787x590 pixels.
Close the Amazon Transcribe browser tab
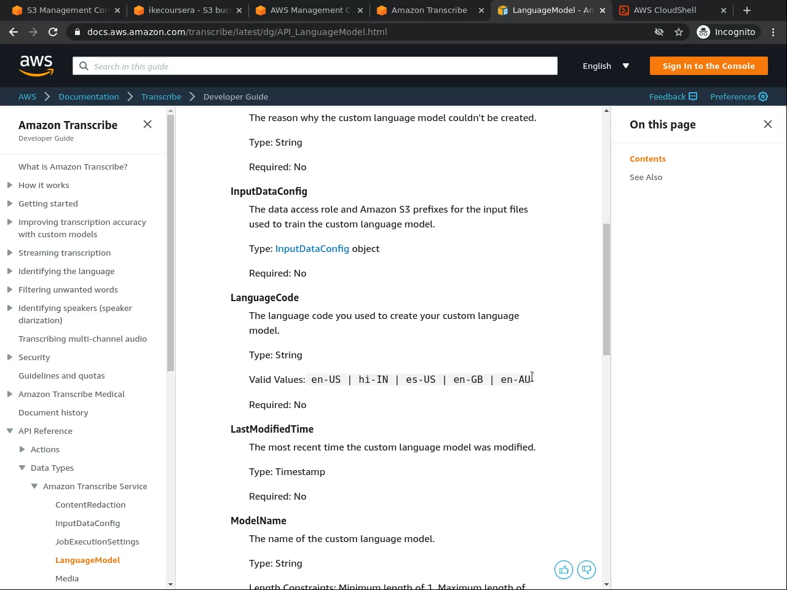[x=481, y=10]
